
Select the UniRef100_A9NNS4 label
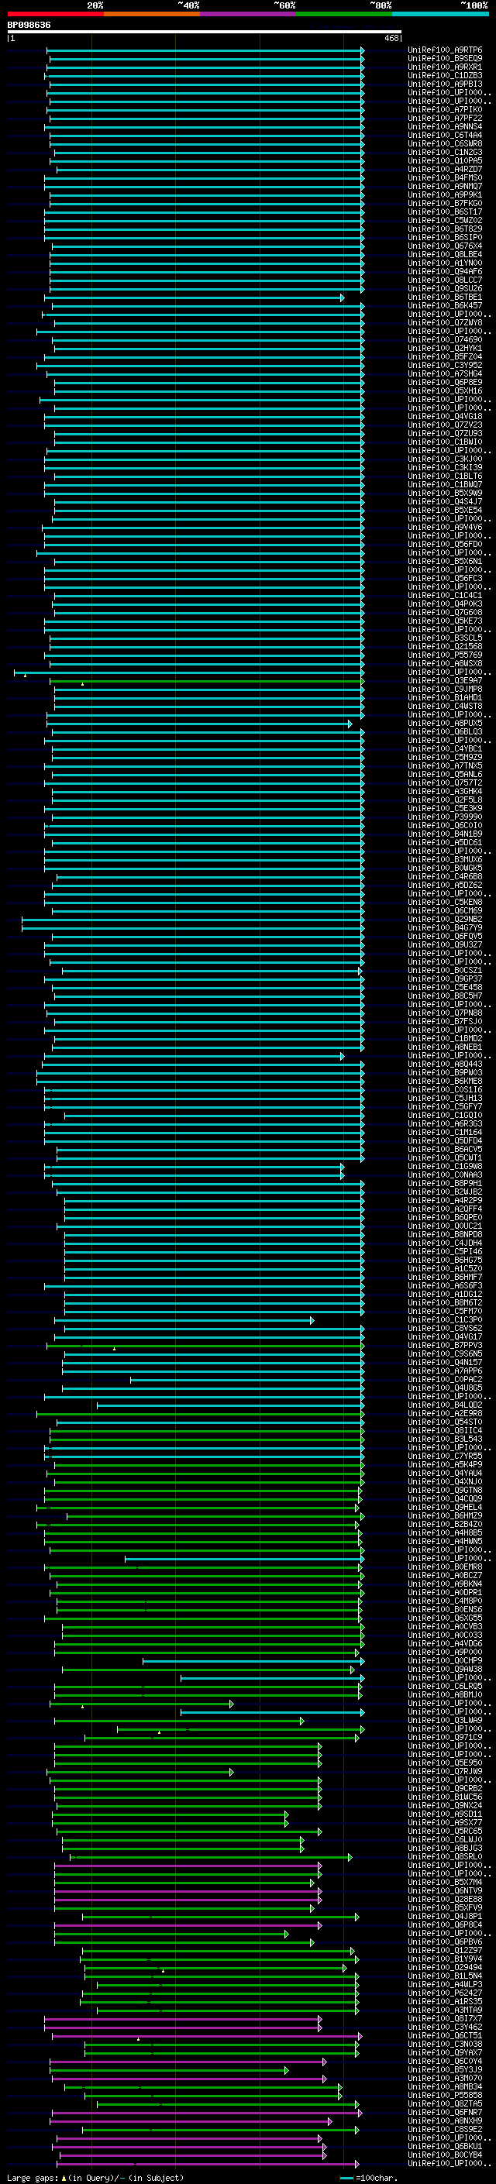point(444,126)
